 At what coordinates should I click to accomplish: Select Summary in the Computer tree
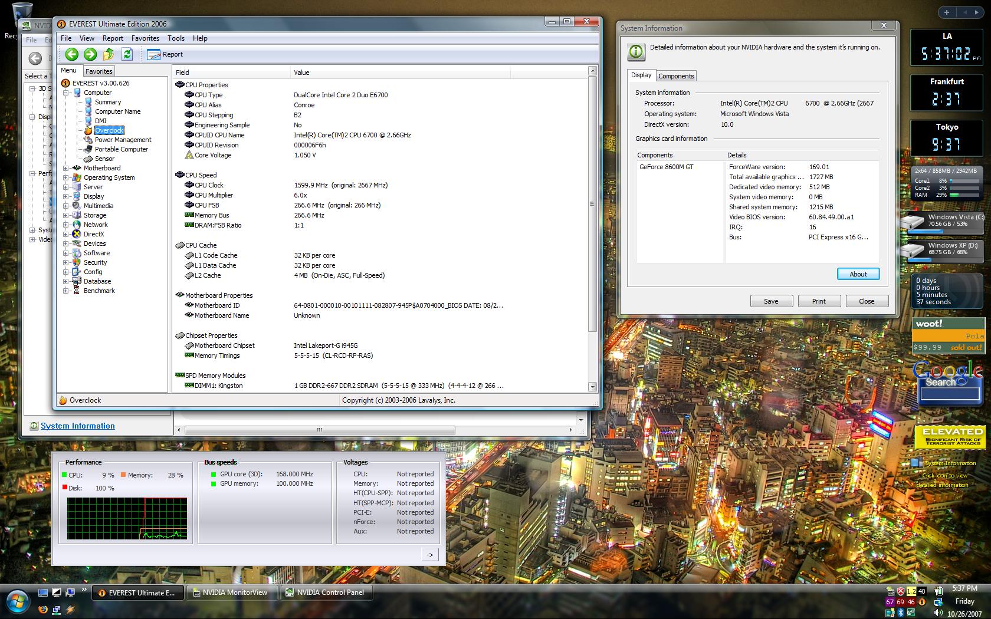coord(108,102)
